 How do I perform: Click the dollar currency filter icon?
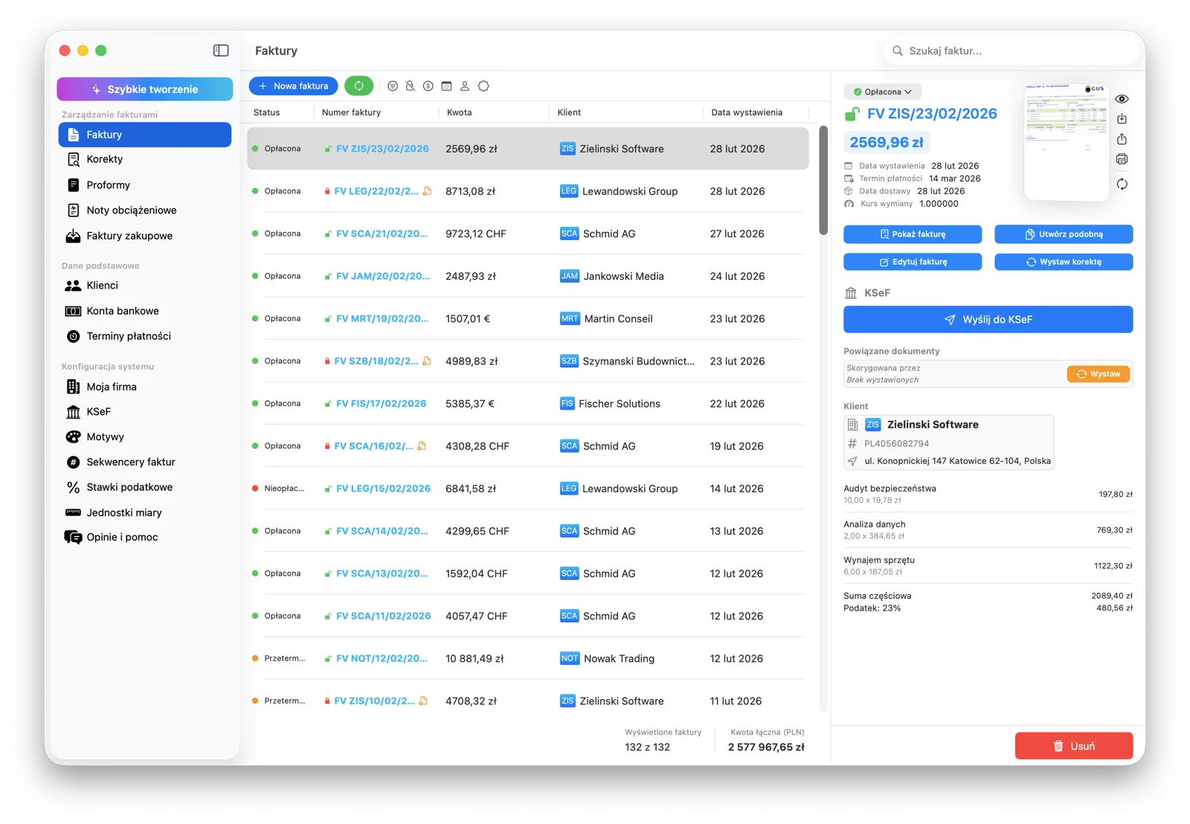tap(428, 86)
